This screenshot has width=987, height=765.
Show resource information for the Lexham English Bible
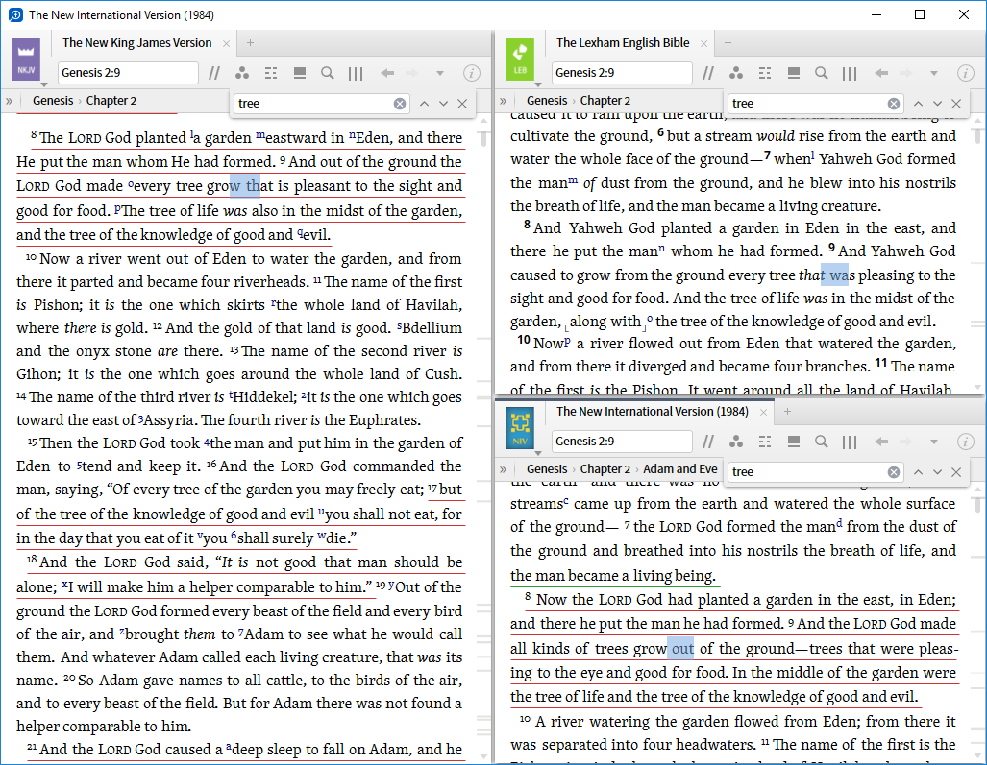966,73
